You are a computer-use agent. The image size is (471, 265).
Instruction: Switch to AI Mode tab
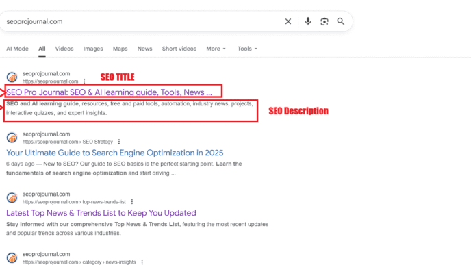point(17,49)
